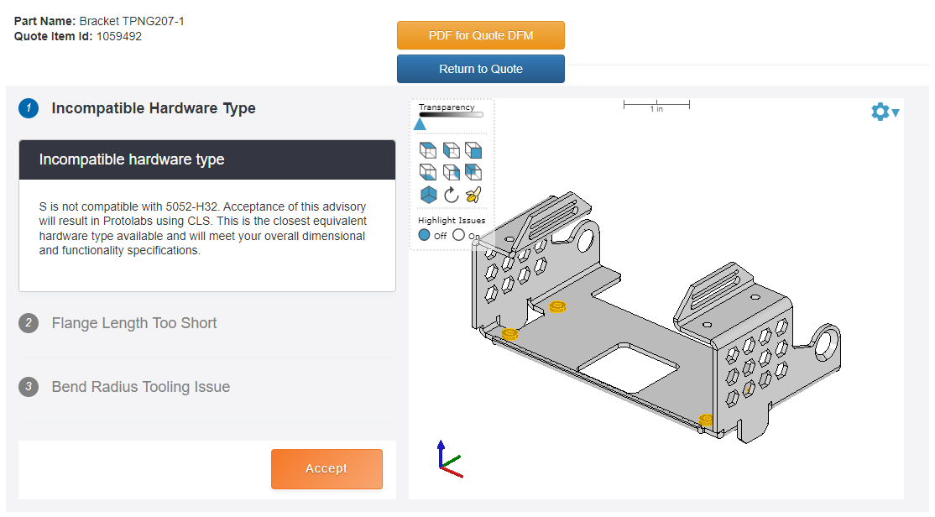
Task: Select the front face view cube icon
Action: (x=473, y=151)
